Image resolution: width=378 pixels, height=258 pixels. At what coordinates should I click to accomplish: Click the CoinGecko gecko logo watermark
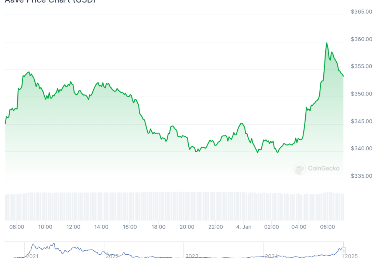[x=299, y=169]
